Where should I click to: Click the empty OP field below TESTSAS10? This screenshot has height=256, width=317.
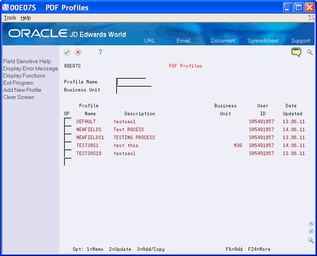pos(68,162)
